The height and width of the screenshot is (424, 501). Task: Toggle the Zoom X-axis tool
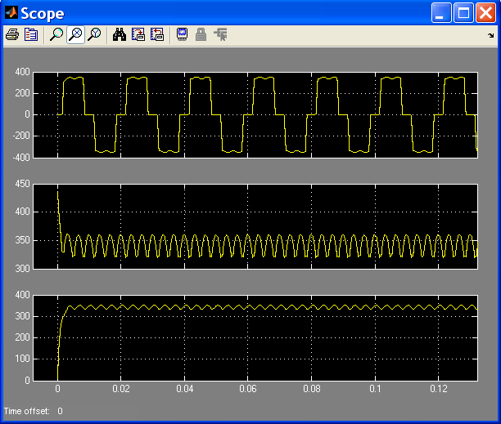(x=76, y=34)
